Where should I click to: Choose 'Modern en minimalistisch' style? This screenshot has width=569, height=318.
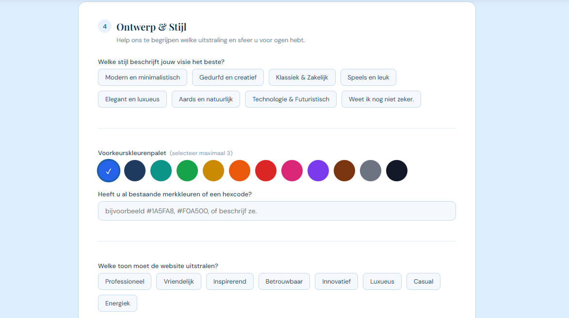point(142,77)
